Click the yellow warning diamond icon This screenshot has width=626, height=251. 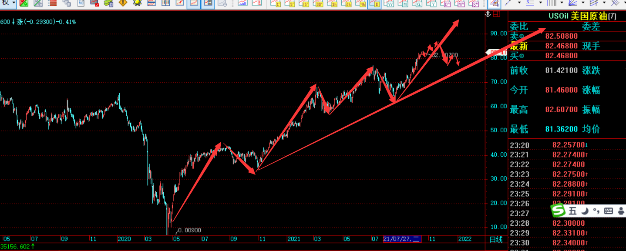123,3
